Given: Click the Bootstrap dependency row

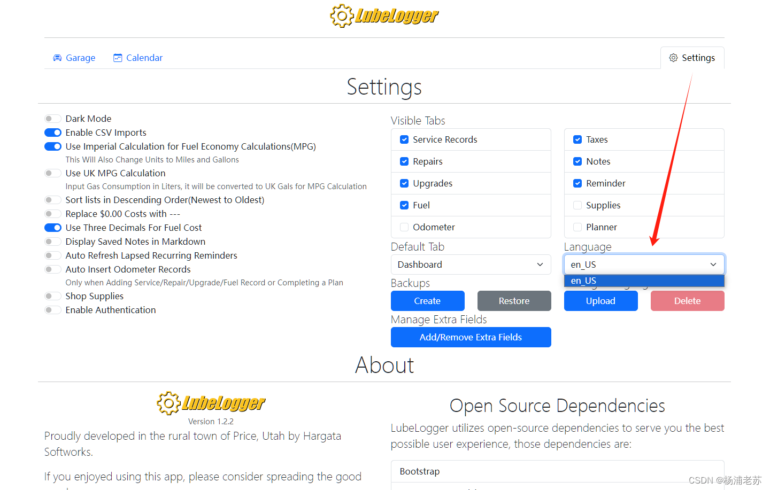Looking at the screenshot, I should point(557,471).
